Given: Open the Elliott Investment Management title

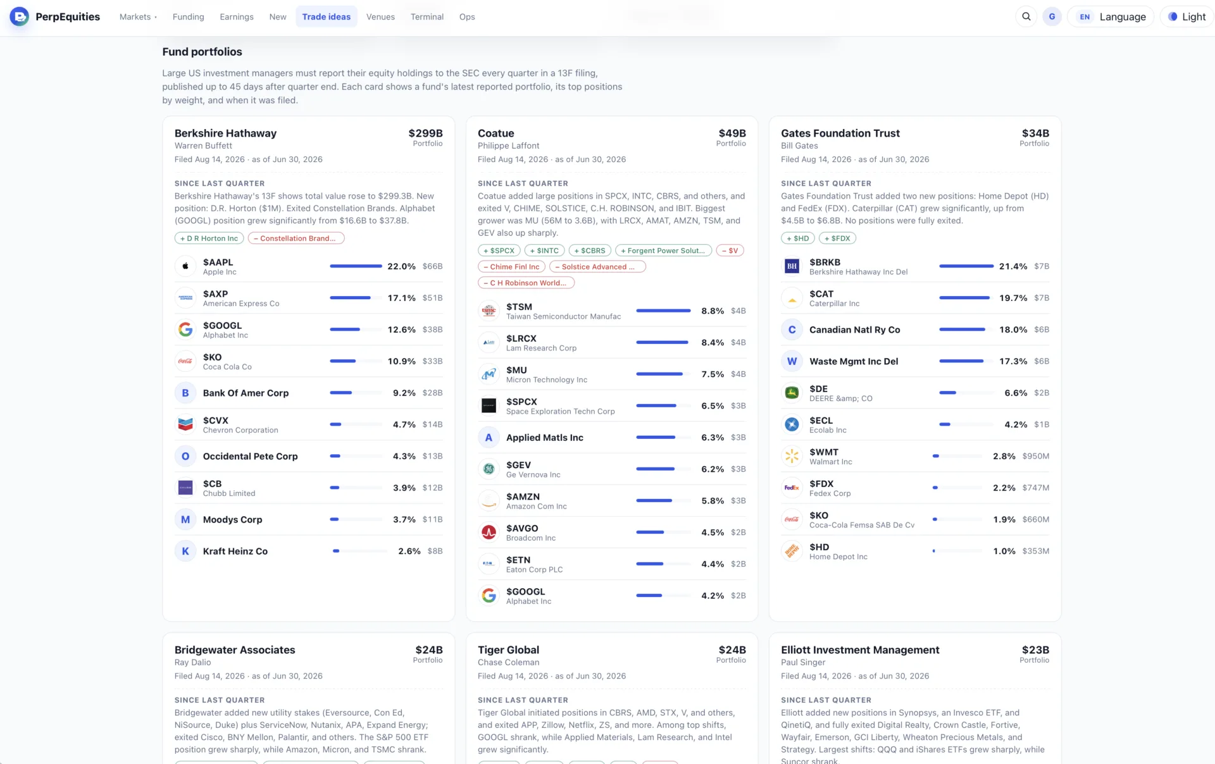Looking at the screenshot, I should [x=860, y=650].
